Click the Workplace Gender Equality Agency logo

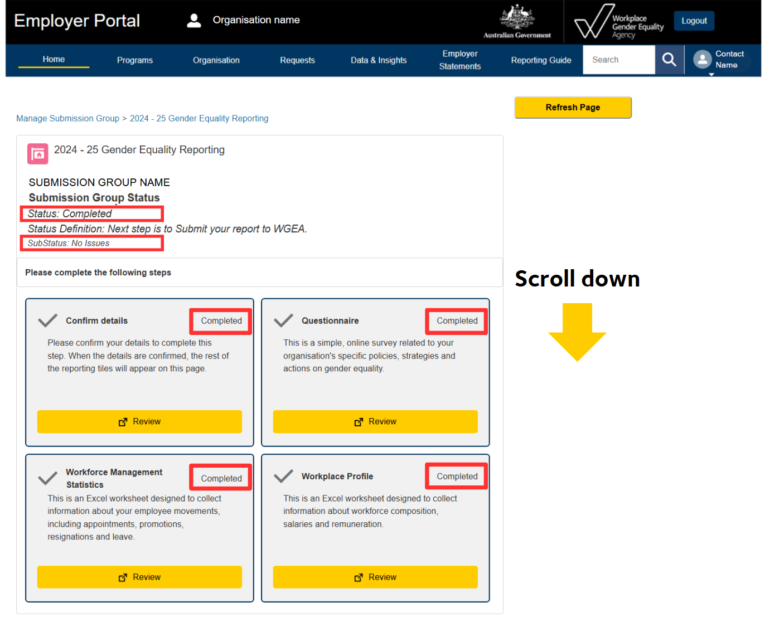click(619, 22)
